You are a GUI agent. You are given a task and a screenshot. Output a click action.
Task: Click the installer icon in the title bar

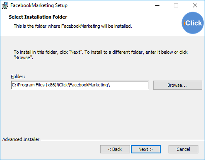pos(5,5)
